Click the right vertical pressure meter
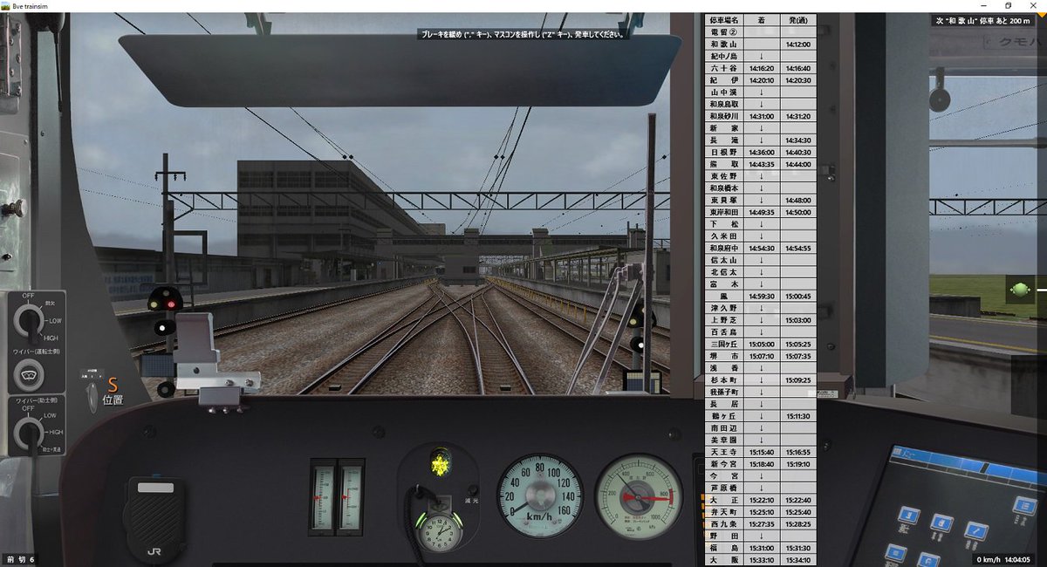The height and width of the screenshot is (567, 1047). click(350, 497)
